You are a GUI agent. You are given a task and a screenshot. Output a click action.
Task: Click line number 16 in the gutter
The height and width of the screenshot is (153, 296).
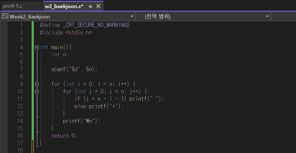(x=20, y=136)
